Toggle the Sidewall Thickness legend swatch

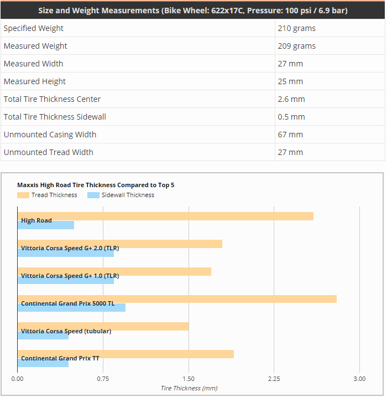click(x=93, y=195)
